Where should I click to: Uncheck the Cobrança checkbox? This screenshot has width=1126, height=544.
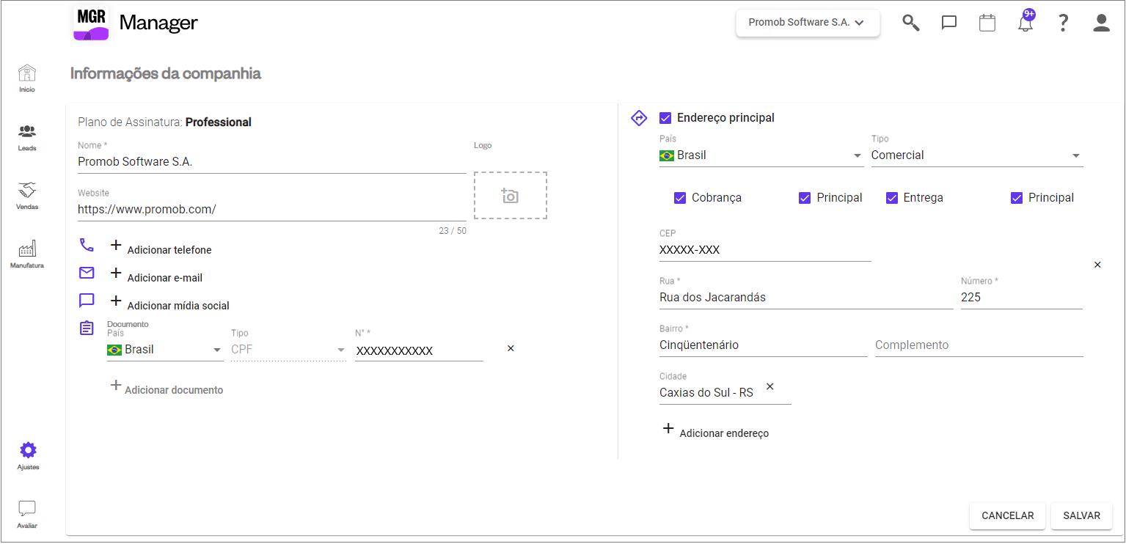680,197
